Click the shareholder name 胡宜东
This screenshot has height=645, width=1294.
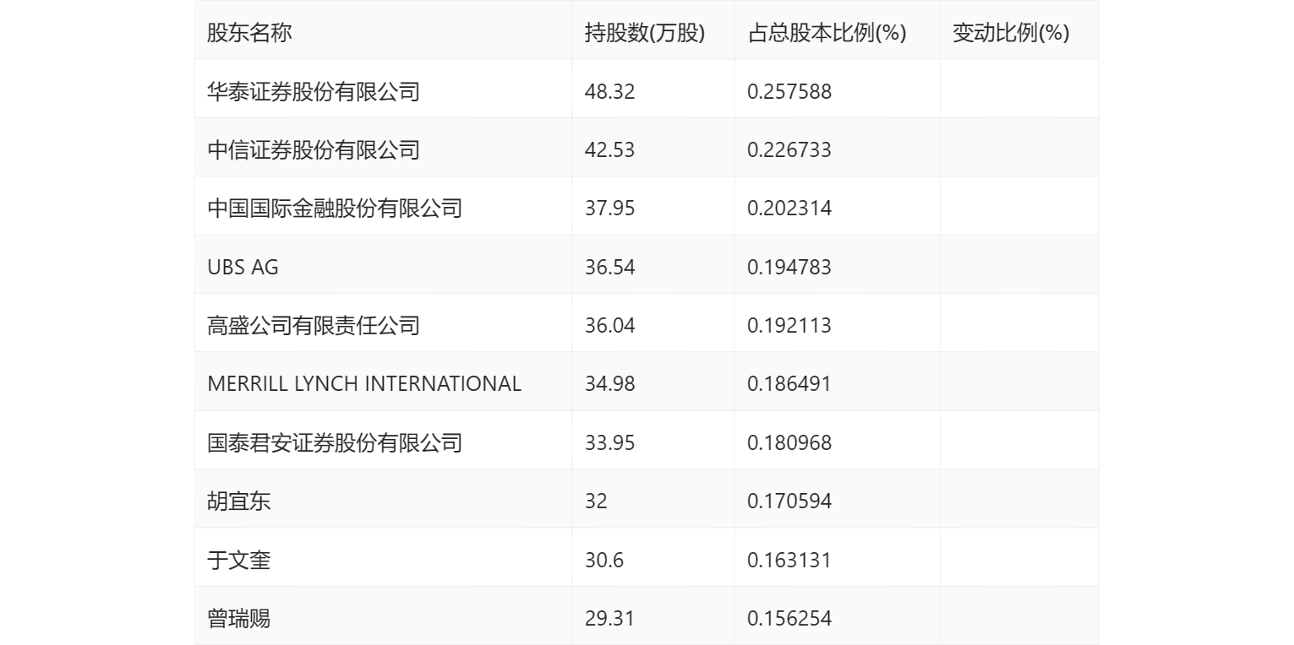[x=239, y=501]
